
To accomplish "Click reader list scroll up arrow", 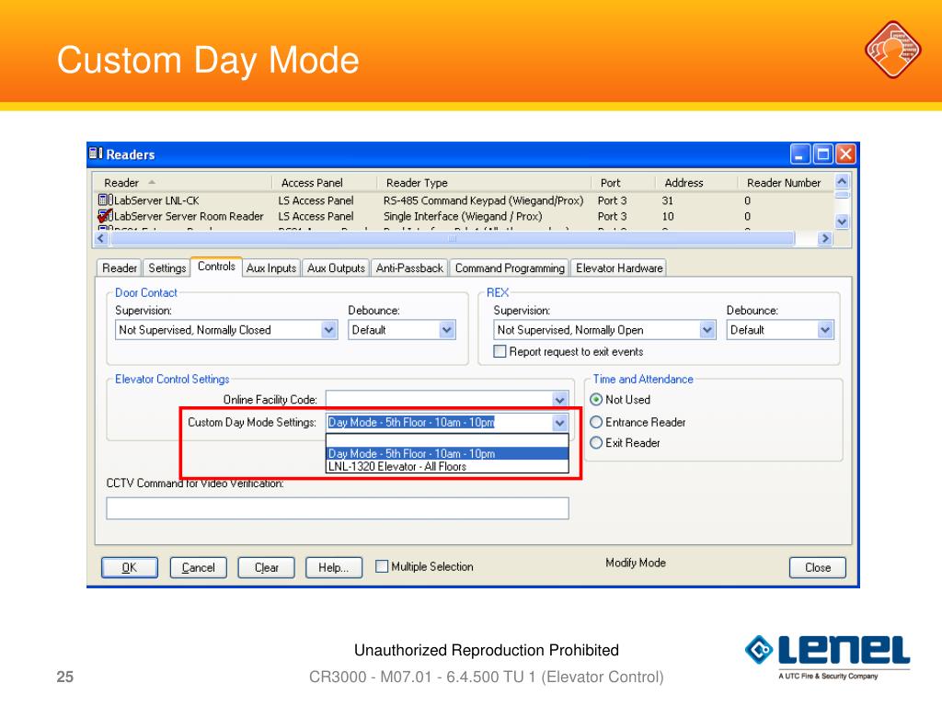I will pyautogui.click(x=843, y=181).
